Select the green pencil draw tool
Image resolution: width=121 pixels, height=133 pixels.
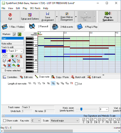tap(14, 61)
